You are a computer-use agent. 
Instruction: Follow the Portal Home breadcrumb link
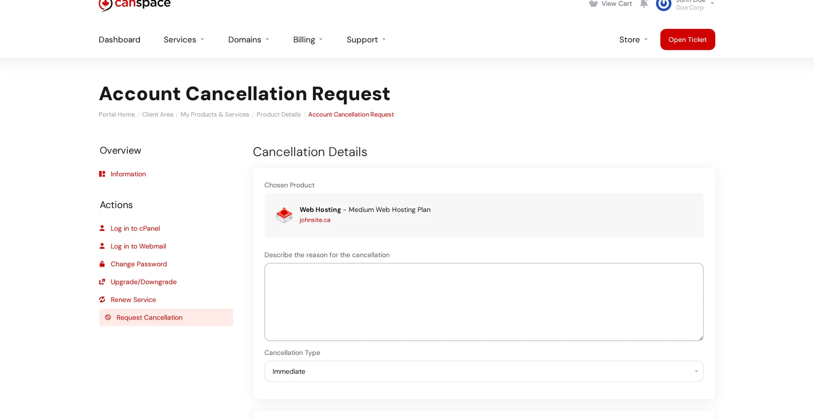click(x=117, y=114)
